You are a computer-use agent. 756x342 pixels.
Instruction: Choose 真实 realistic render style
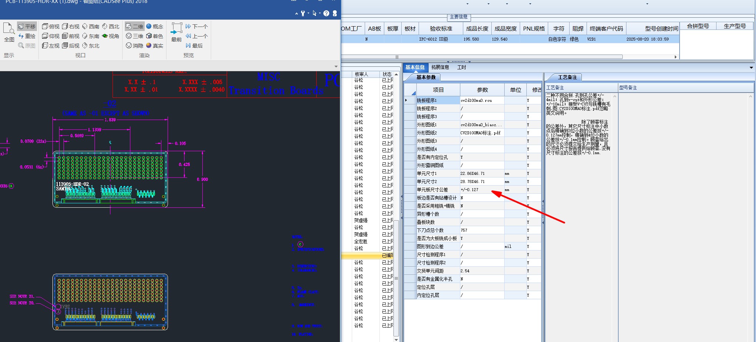(x=155, y=46)
